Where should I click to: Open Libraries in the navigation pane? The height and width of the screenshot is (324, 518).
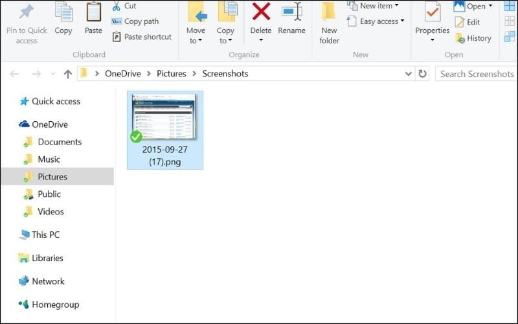coord(41,258)
